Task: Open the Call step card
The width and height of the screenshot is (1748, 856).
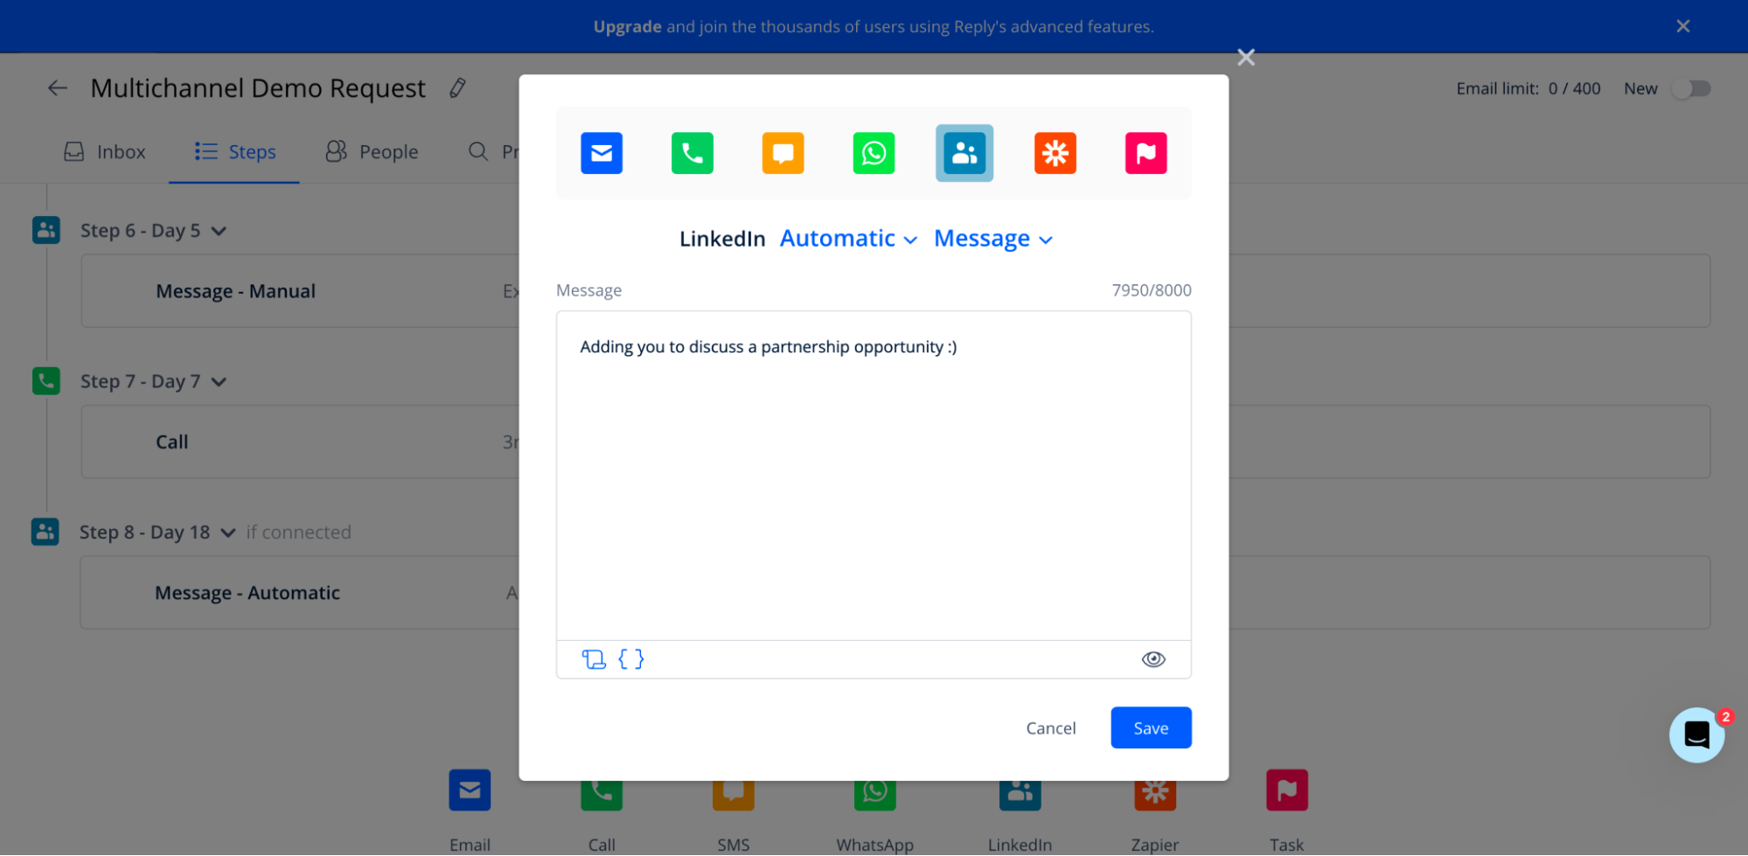Action: click(x=300, y=442)
